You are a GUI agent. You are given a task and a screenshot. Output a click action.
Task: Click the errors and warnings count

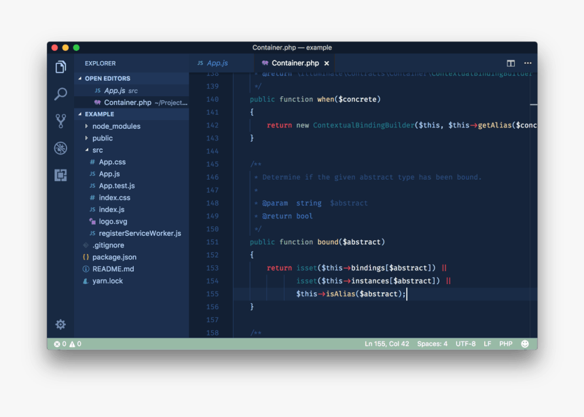point(67,344)
